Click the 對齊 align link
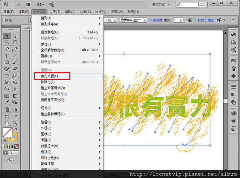Image resolution: width=240 pixels, height=178 pixels. tap(200, 20)
